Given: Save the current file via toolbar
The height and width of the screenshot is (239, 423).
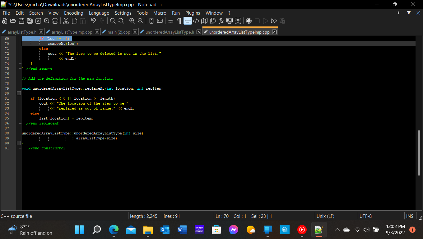Looking at the screenshot, I should [21, 21].
